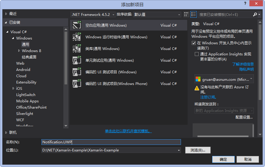
Task: Click the Windows 运行时组件 template icon
Action: click(x=77, y=37)
